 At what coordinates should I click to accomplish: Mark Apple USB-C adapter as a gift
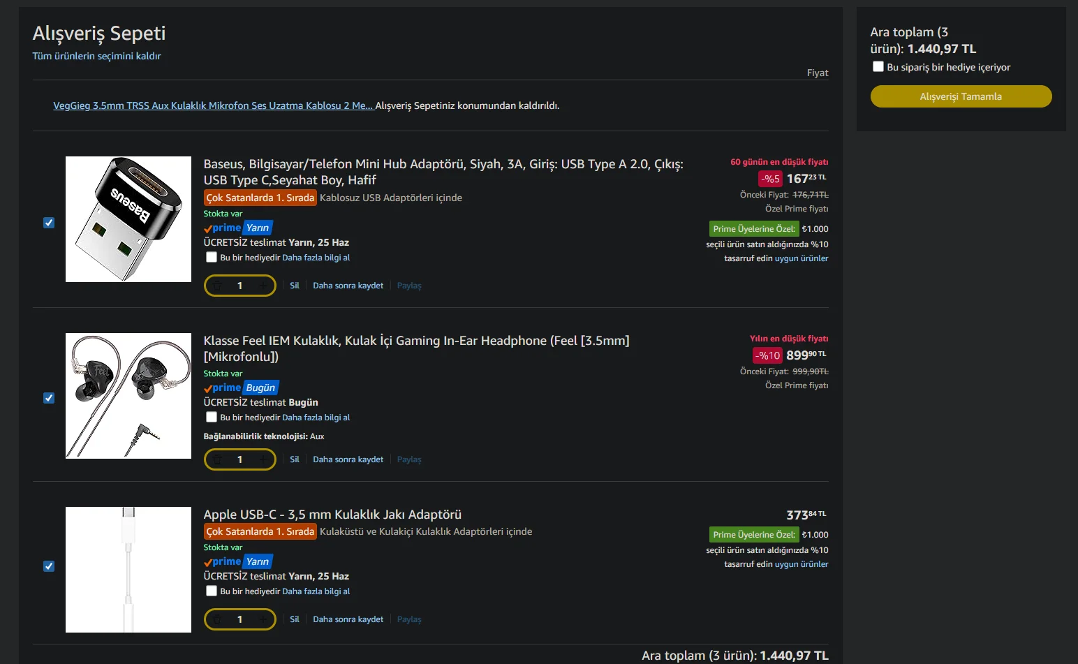(x=212, y=591)
